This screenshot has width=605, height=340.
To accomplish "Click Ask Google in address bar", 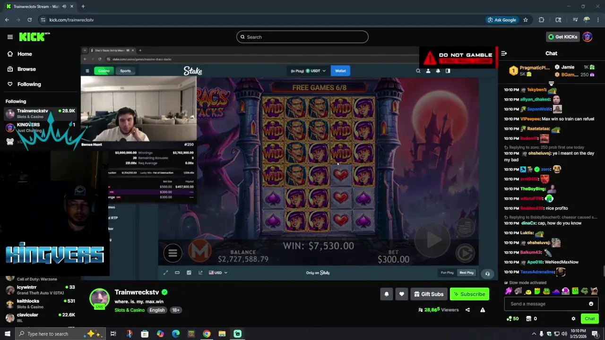I will tap(501, 20).
